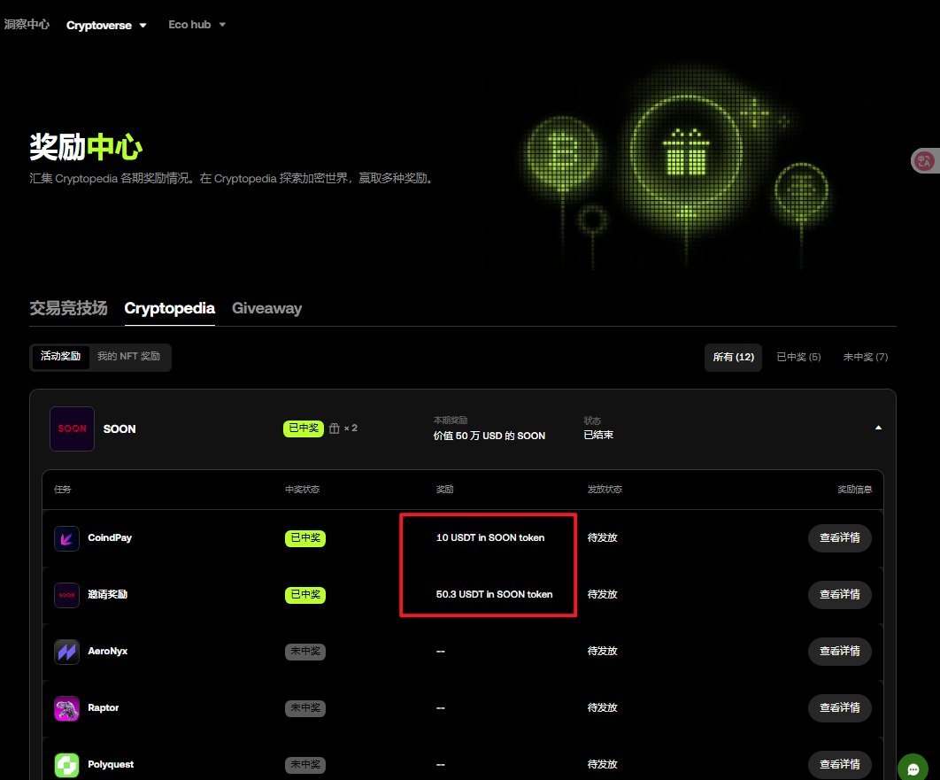Click the SOON project logo
940x780 pixels.
tap(72, 429)
